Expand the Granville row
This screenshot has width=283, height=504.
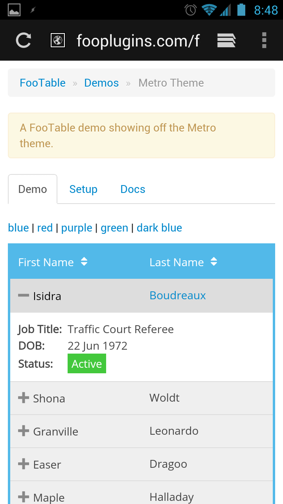(24, 431)
